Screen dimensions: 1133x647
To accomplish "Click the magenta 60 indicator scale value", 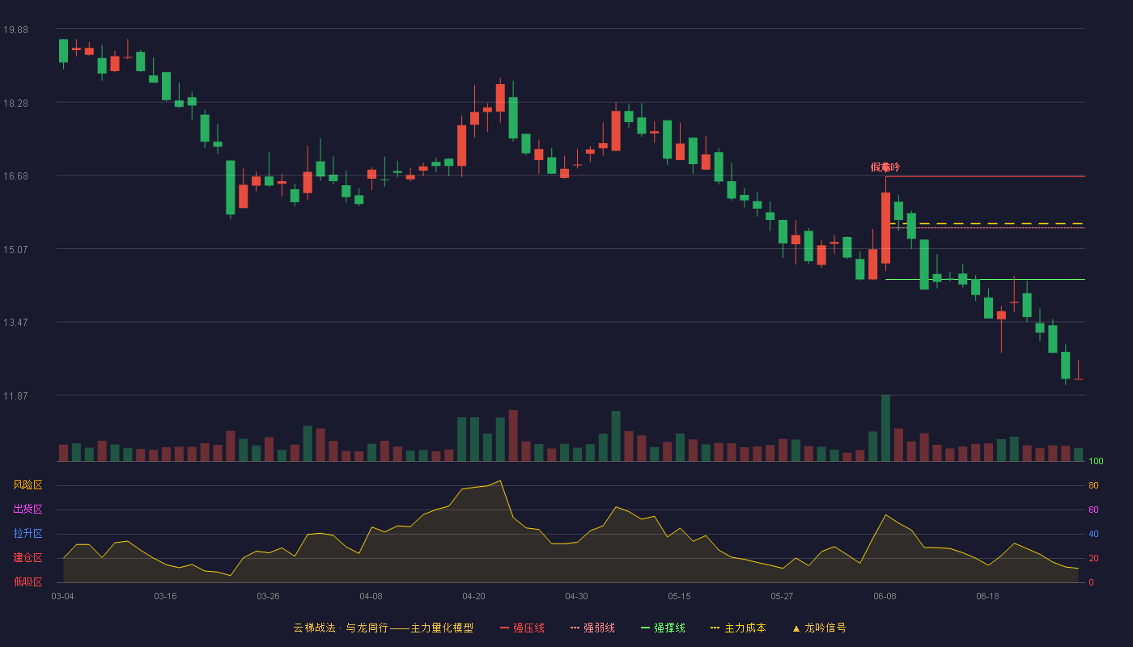I will [x=1093, y=510].
